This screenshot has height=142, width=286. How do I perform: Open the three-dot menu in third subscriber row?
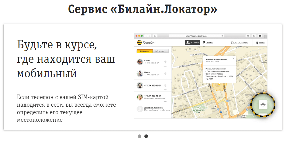pyautogui.click(x=165, y=90)
